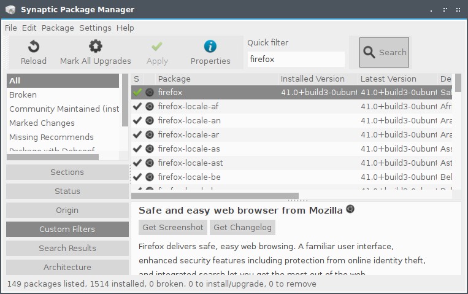Screen dimensions: 468x294
Task: Open the Package menu
Action: pos(58,28)
